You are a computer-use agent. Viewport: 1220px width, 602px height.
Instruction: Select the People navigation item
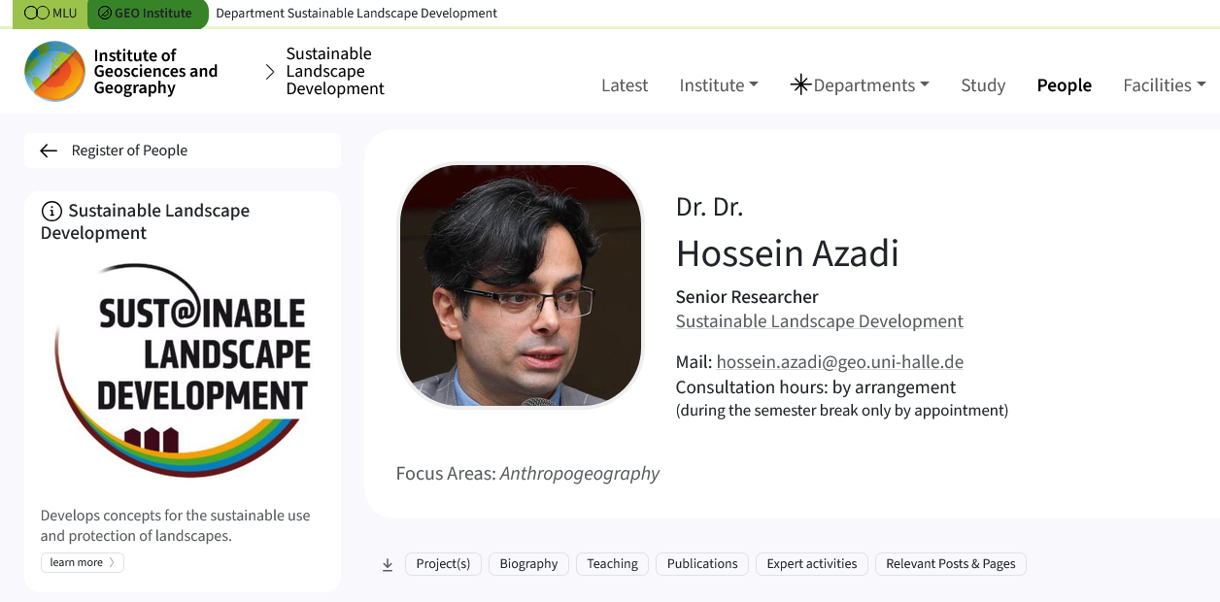(1065, 84)
